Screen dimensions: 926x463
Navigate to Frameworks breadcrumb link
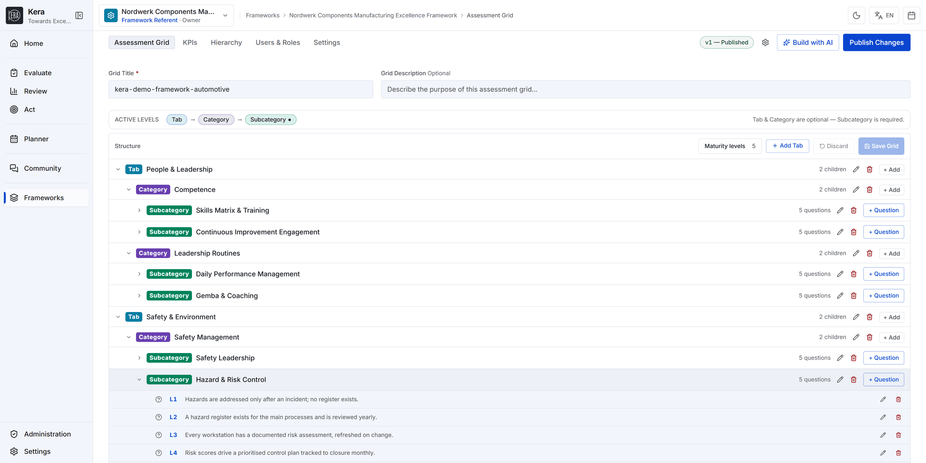[263, 15]
